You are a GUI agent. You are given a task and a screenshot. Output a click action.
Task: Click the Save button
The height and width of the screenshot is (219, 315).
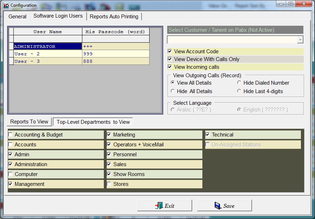point(225,206)
